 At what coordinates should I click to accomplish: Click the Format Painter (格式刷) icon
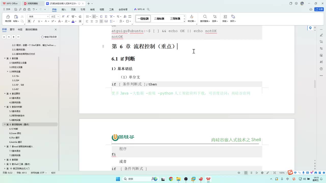tap(8, 17)
